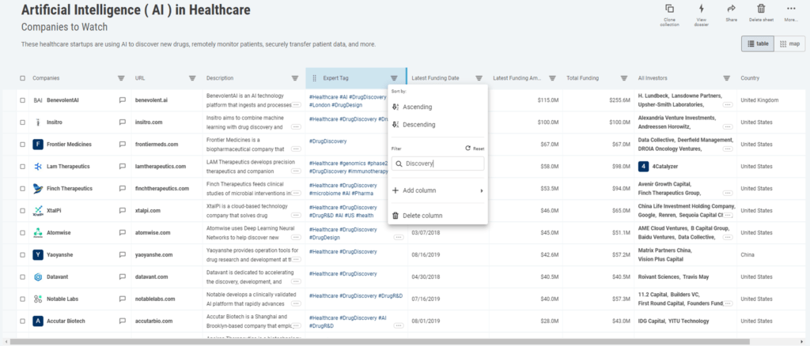Click the Expert Tag column drag handle
This screenshot has height=346, width=810.
pos(314,78)
